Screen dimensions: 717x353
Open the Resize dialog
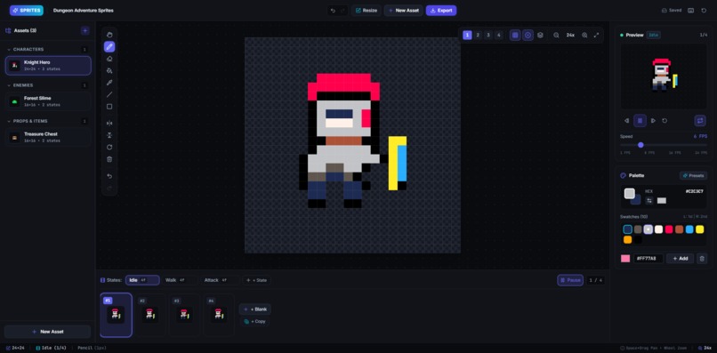[367, 11]
